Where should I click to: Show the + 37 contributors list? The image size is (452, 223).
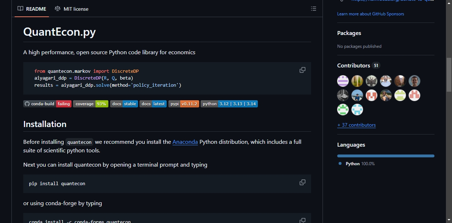tap(357, 125)
